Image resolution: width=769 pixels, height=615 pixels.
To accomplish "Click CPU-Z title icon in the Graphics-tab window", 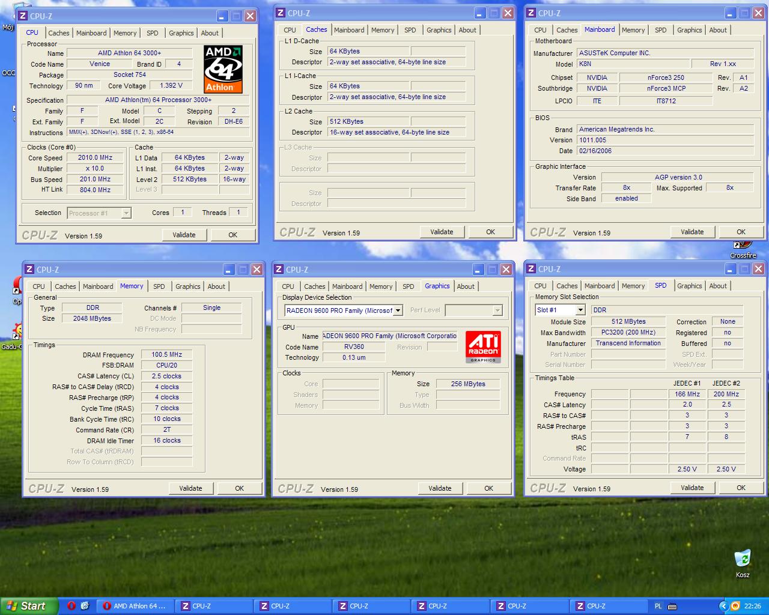I will point(279,270).
